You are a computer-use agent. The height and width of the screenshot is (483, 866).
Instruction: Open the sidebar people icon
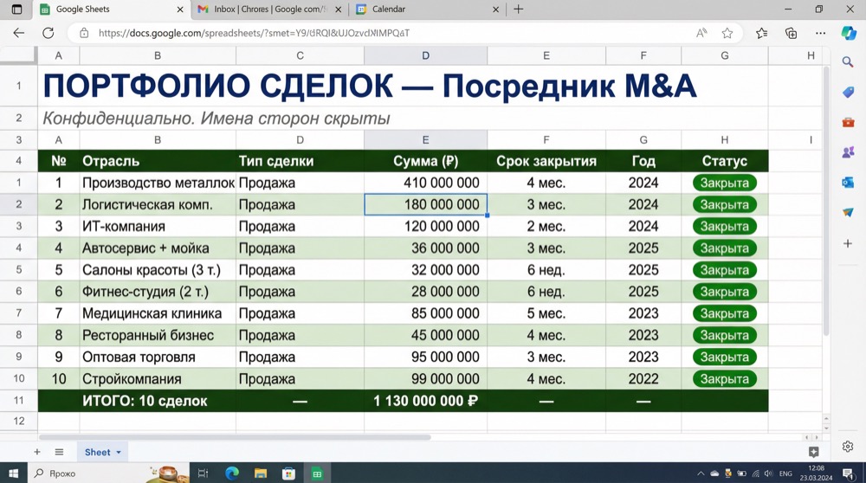pyautogui.click(x=848, y=151)
